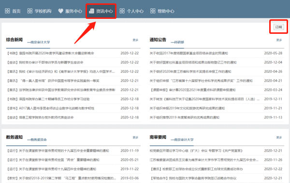Click date 2020-11-19 in 教务通知 list
The width and height of the screenshot is (290, 183).
[x=130, y=151]
